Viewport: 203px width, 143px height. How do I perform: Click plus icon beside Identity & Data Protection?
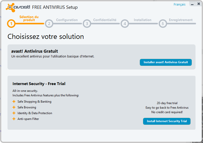pyautogui.click(x=14, y=113)
